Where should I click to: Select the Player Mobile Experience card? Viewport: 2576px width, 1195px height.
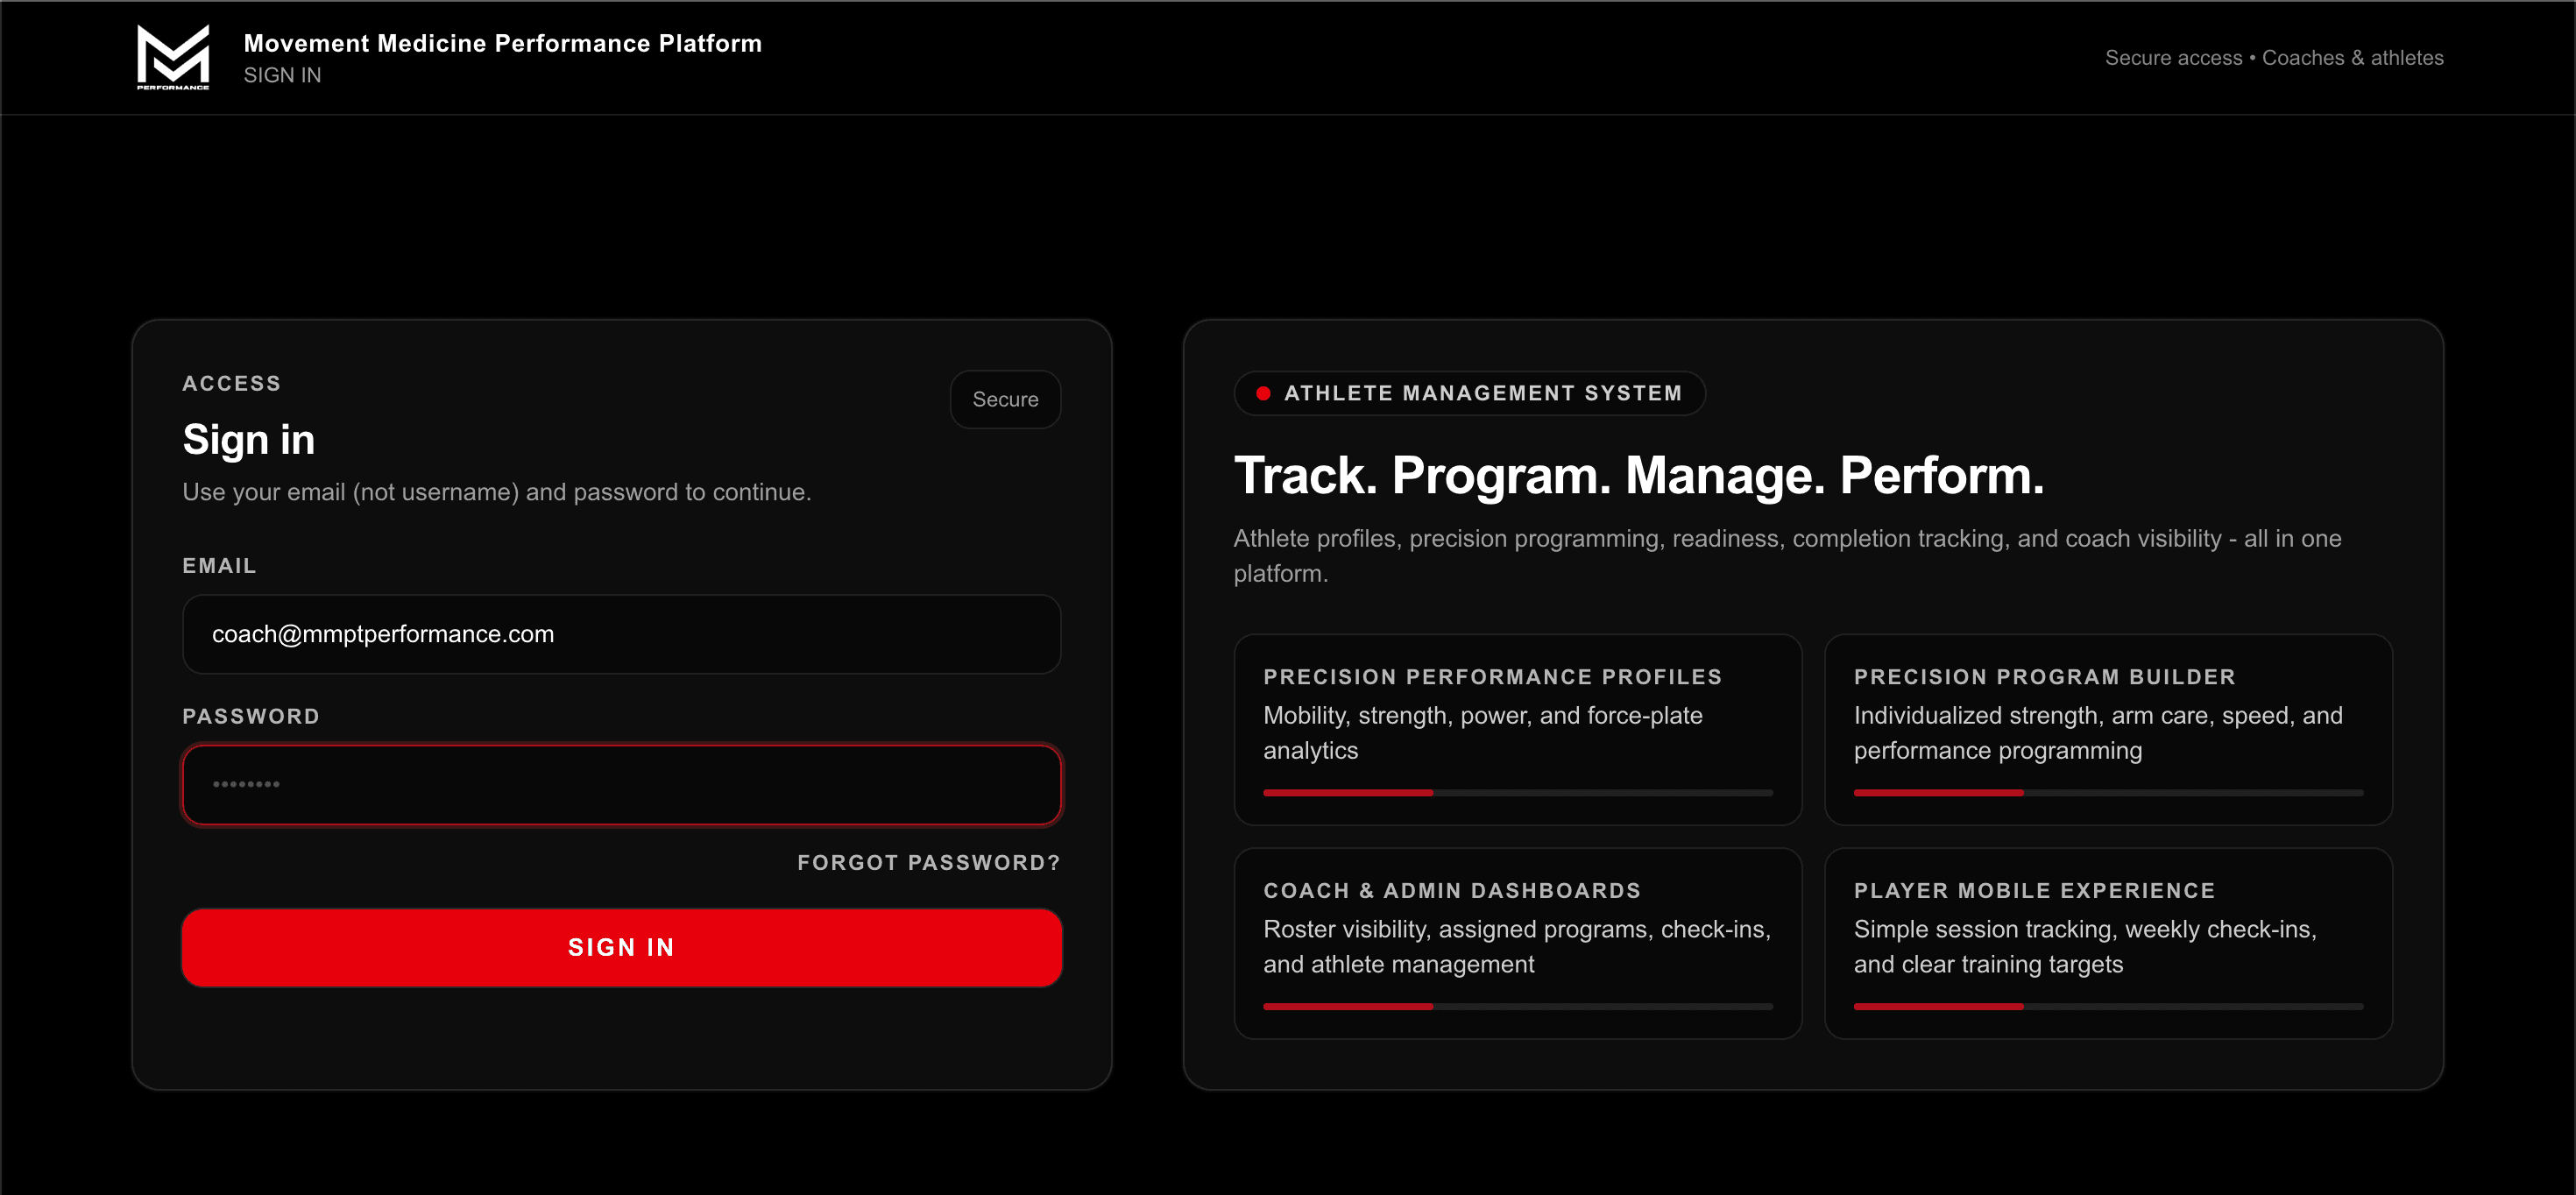[2108, 943]
